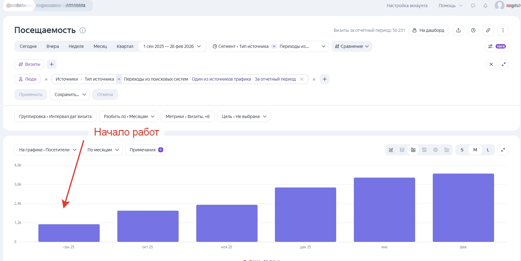Set chart size to M

coord(475,150)
